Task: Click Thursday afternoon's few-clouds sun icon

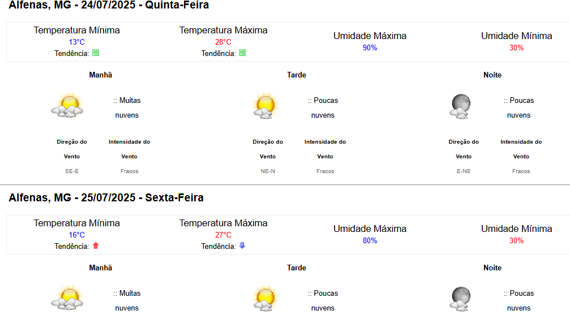Action: tap(265, 105)
